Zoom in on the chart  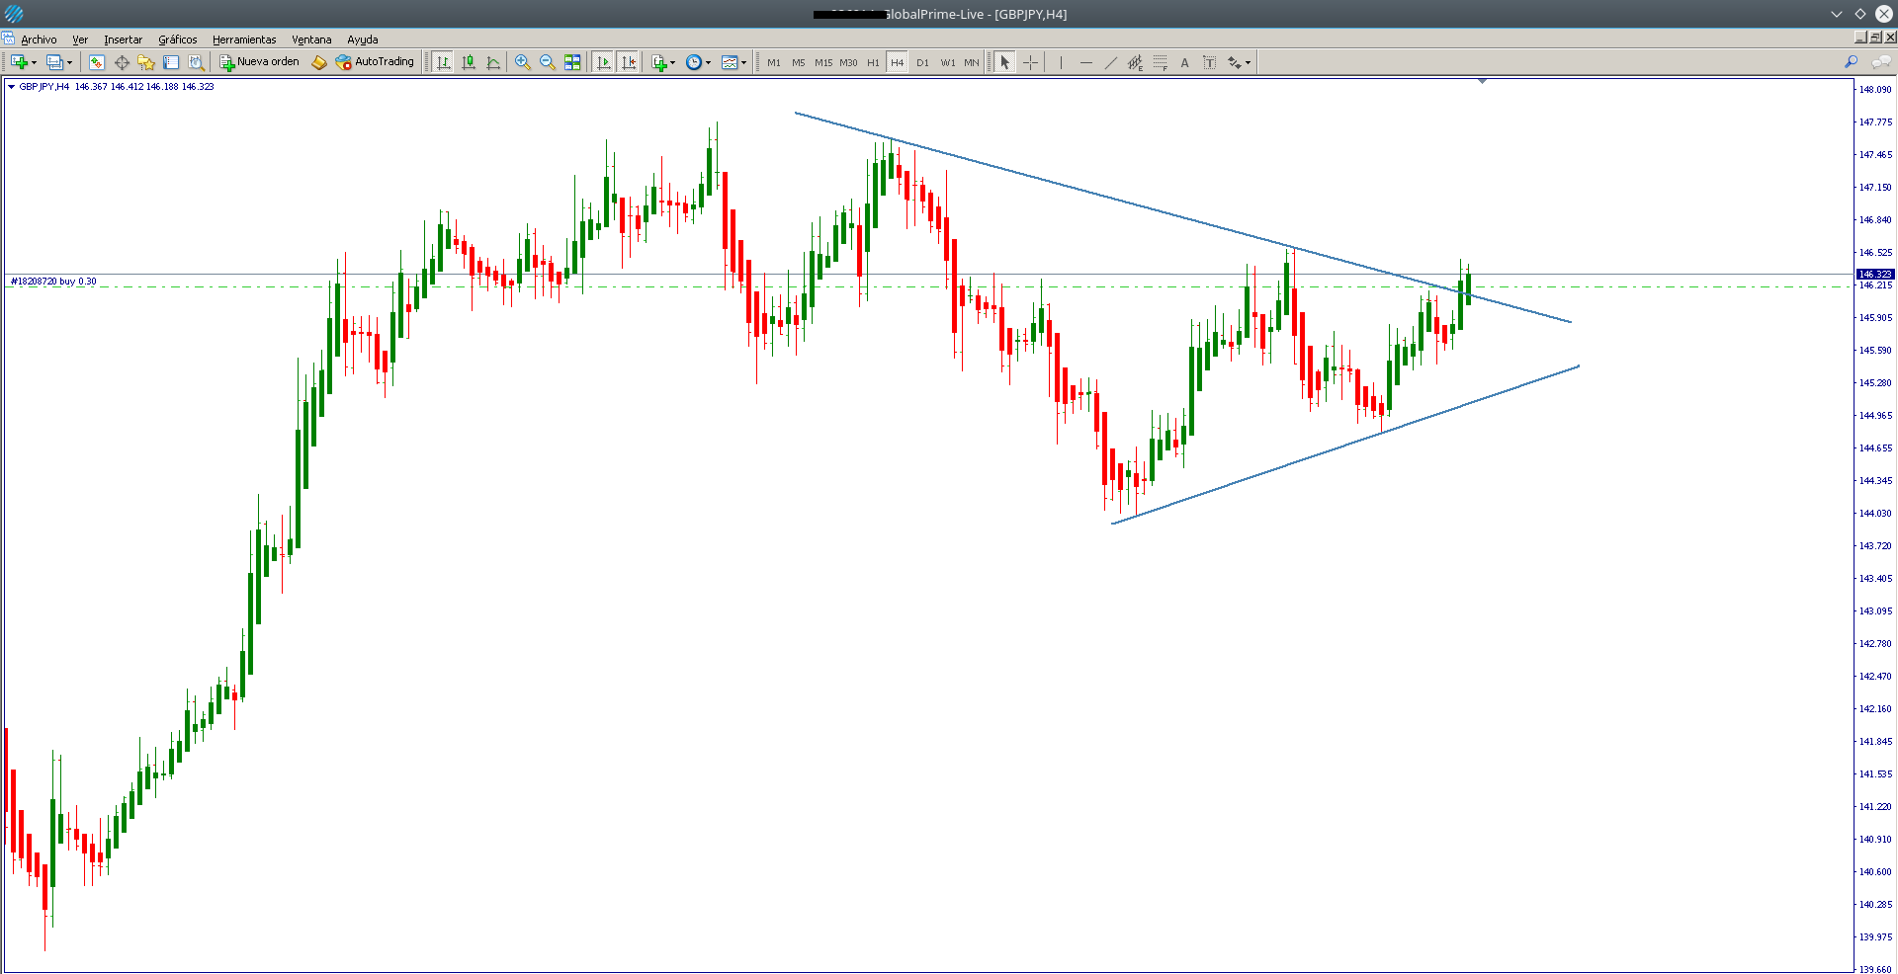tap(523, 62)
